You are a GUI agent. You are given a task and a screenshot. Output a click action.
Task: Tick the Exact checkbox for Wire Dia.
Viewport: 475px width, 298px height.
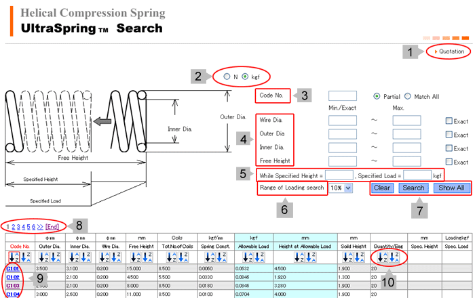tap(449, 121)
